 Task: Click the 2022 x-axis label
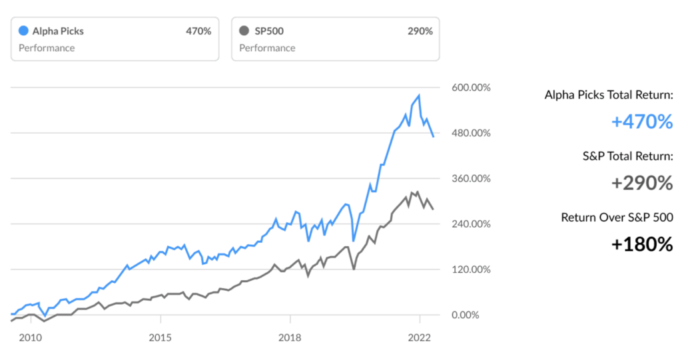click(x=420, y=338)
